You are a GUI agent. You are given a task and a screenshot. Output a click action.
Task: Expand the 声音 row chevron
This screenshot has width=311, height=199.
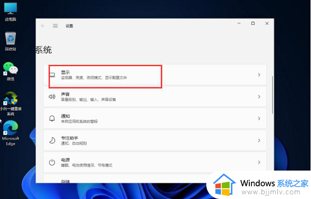pos(259,97)
